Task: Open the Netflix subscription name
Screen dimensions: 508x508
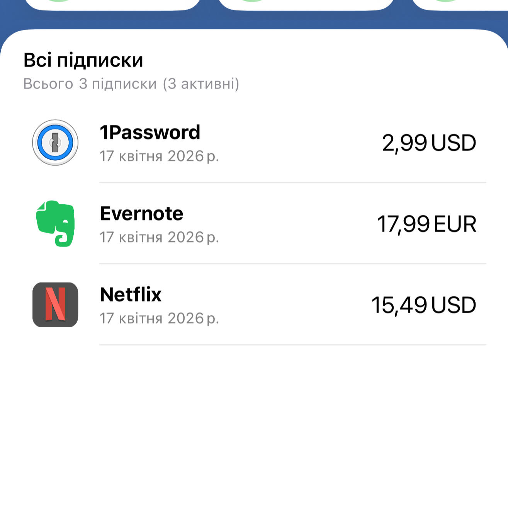Action: tap(131, 295)
